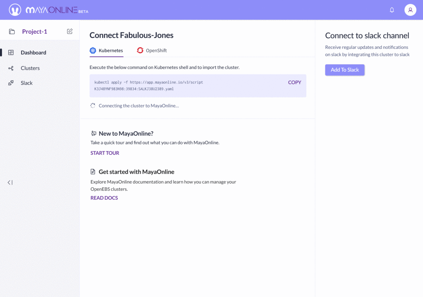423x297 pixels.
Task: Click the MAYAONLINE BETA wordmark
Action: click(57, 10)
